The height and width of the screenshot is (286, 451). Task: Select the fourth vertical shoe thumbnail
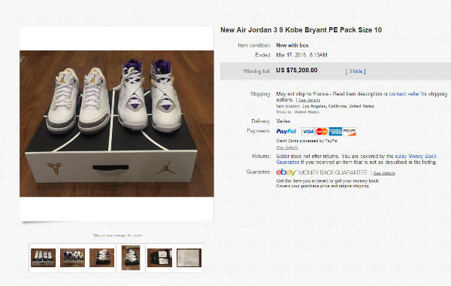131,257
